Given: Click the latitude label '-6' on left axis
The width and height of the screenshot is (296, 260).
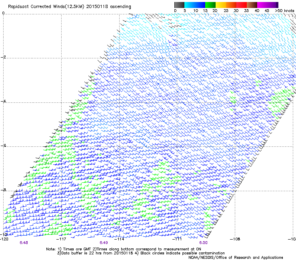Looking at the screenshot, I should (3, 146).
